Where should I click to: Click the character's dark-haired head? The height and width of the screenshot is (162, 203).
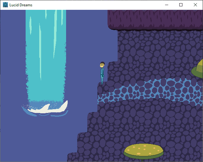[102, 65]
